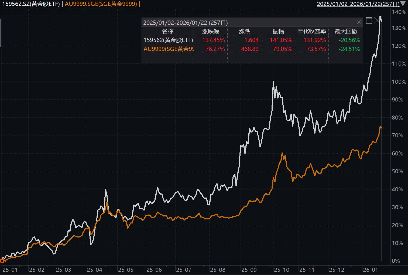The image size is (408, 275).
Task: Click the 1.604 change value
Action: (x=252, y=40)
